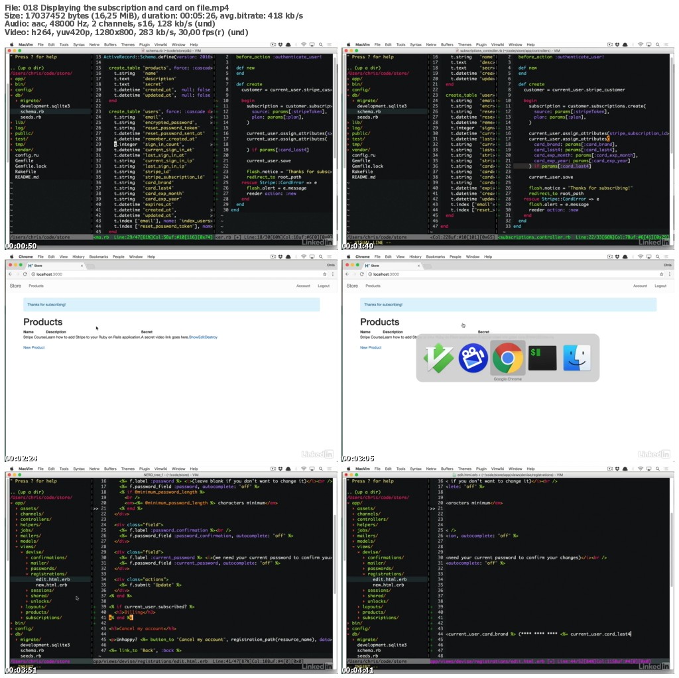The width and height of the screenshot is (679, 678).
Task: Click the "Cancel my account" heading line in the 00:03:51 frame
Action: coord(143,628)
